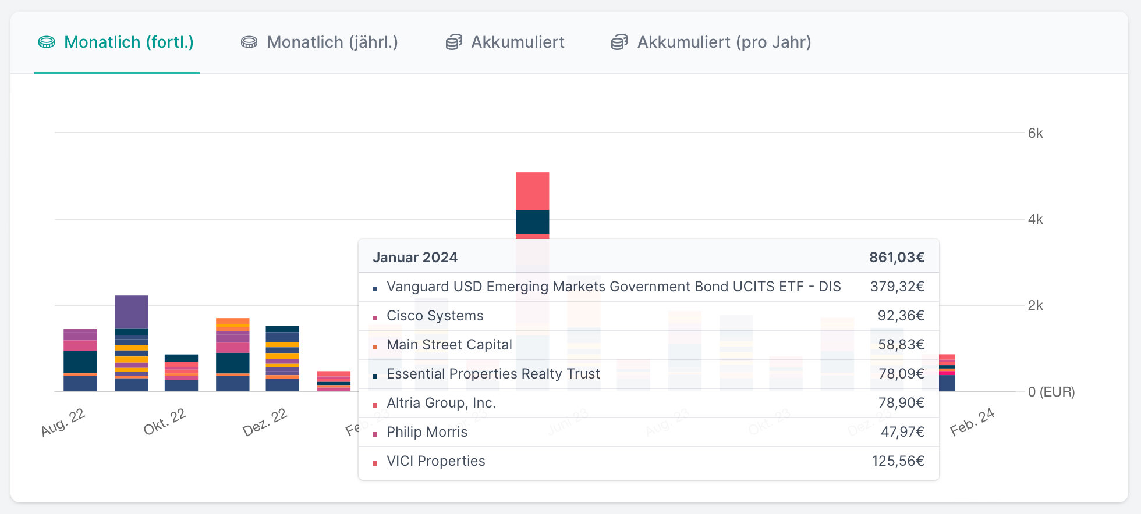Click the October 2022 bar

click(x=181, y=373)
